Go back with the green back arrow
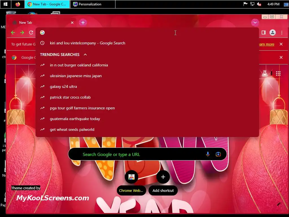This screenshot has width=289, height=217. pyautogui.click(x=13, y=33)
